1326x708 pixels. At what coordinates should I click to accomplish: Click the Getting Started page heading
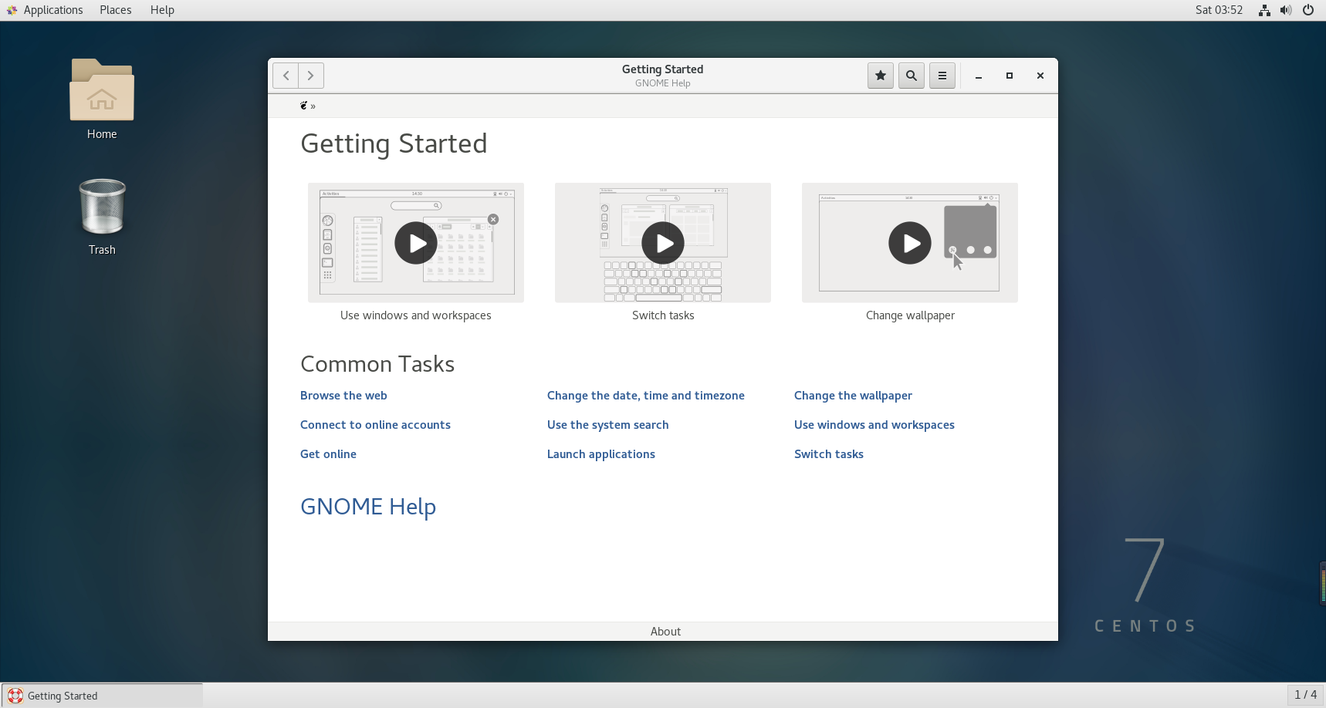coord(394,144)
